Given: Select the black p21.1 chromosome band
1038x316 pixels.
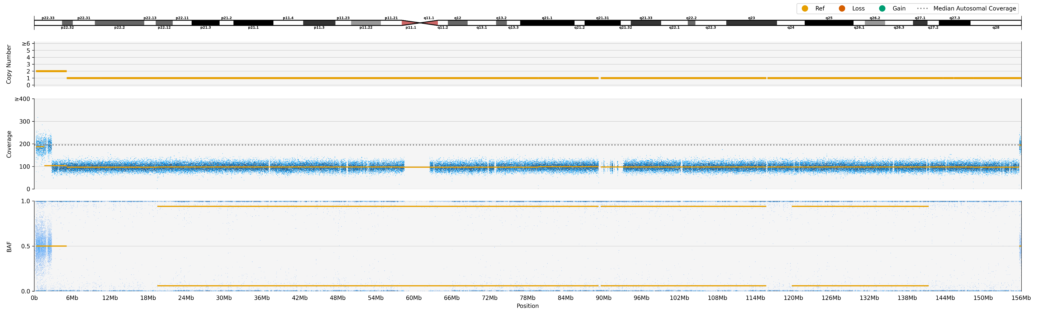Looking at the screenshot, I should click(x=253, y=23).
